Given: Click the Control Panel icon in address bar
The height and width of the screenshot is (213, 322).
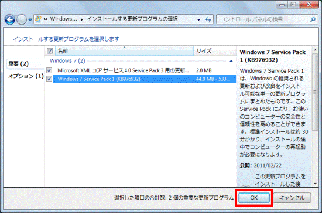Looking at the screenshot, I should click(38, 19).
